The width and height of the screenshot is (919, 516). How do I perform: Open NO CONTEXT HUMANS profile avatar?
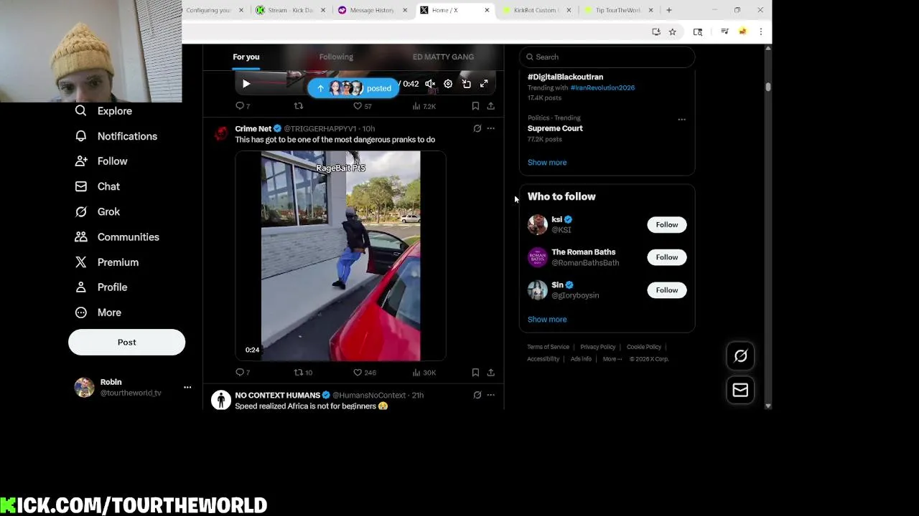(221, 400)
